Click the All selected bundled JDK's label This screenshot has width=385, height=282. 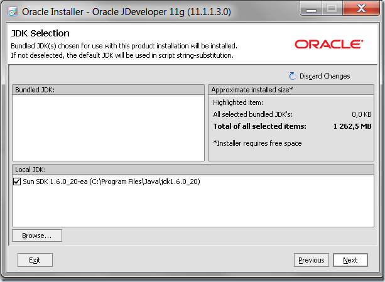253,114
